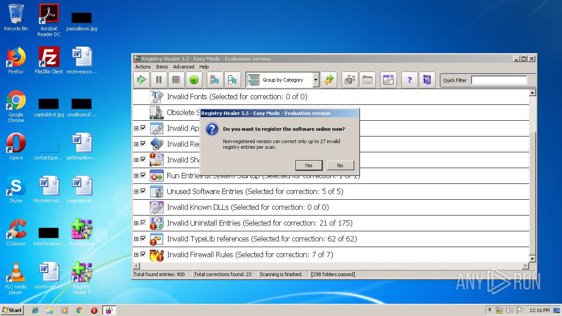Click the Run Entries at System Startup icon

157,176
